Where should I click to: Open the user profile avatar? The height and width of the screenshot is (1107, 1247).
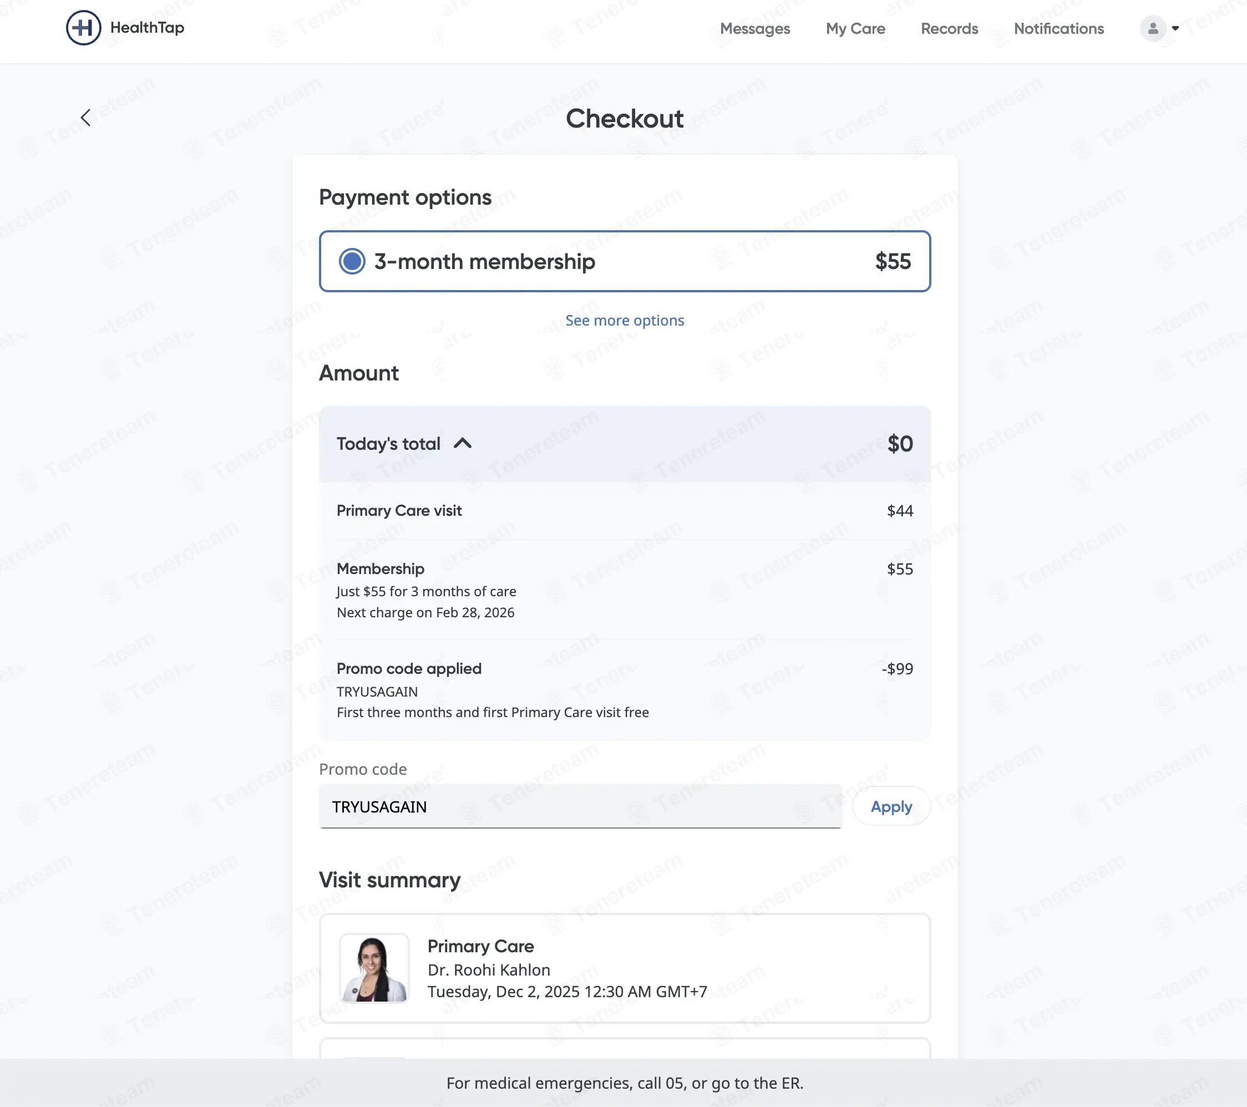coord(1153,28)
